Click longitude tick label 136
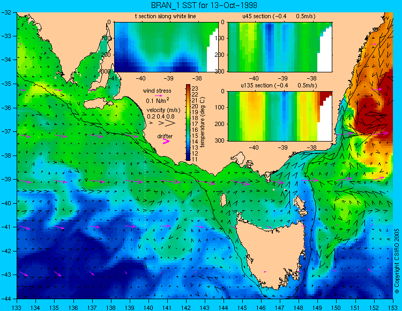The width and height of the screenshot is (402, 311). click(x=73, y=307)
